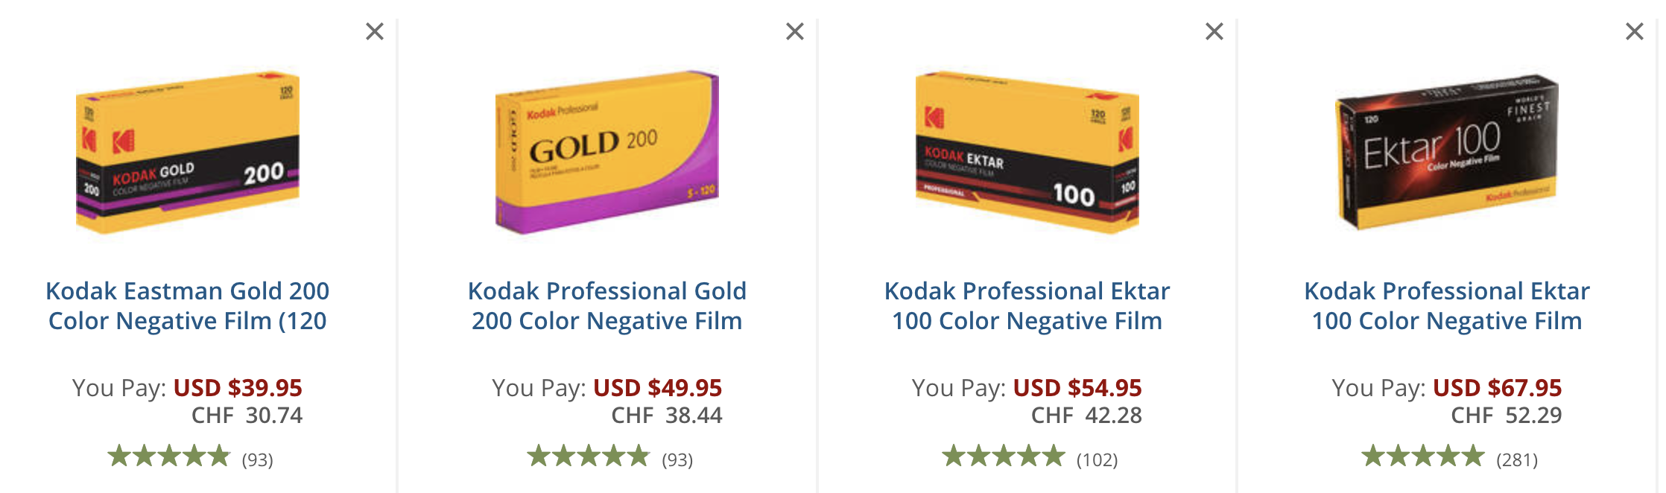Open the (93) reviews for Professional Gold 200
This screenshot has height=493, width=1666.
[x=677, y=459]
